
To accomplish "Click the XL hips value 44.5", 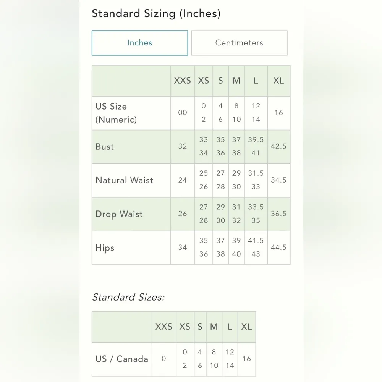I will (x=279, y=248).
